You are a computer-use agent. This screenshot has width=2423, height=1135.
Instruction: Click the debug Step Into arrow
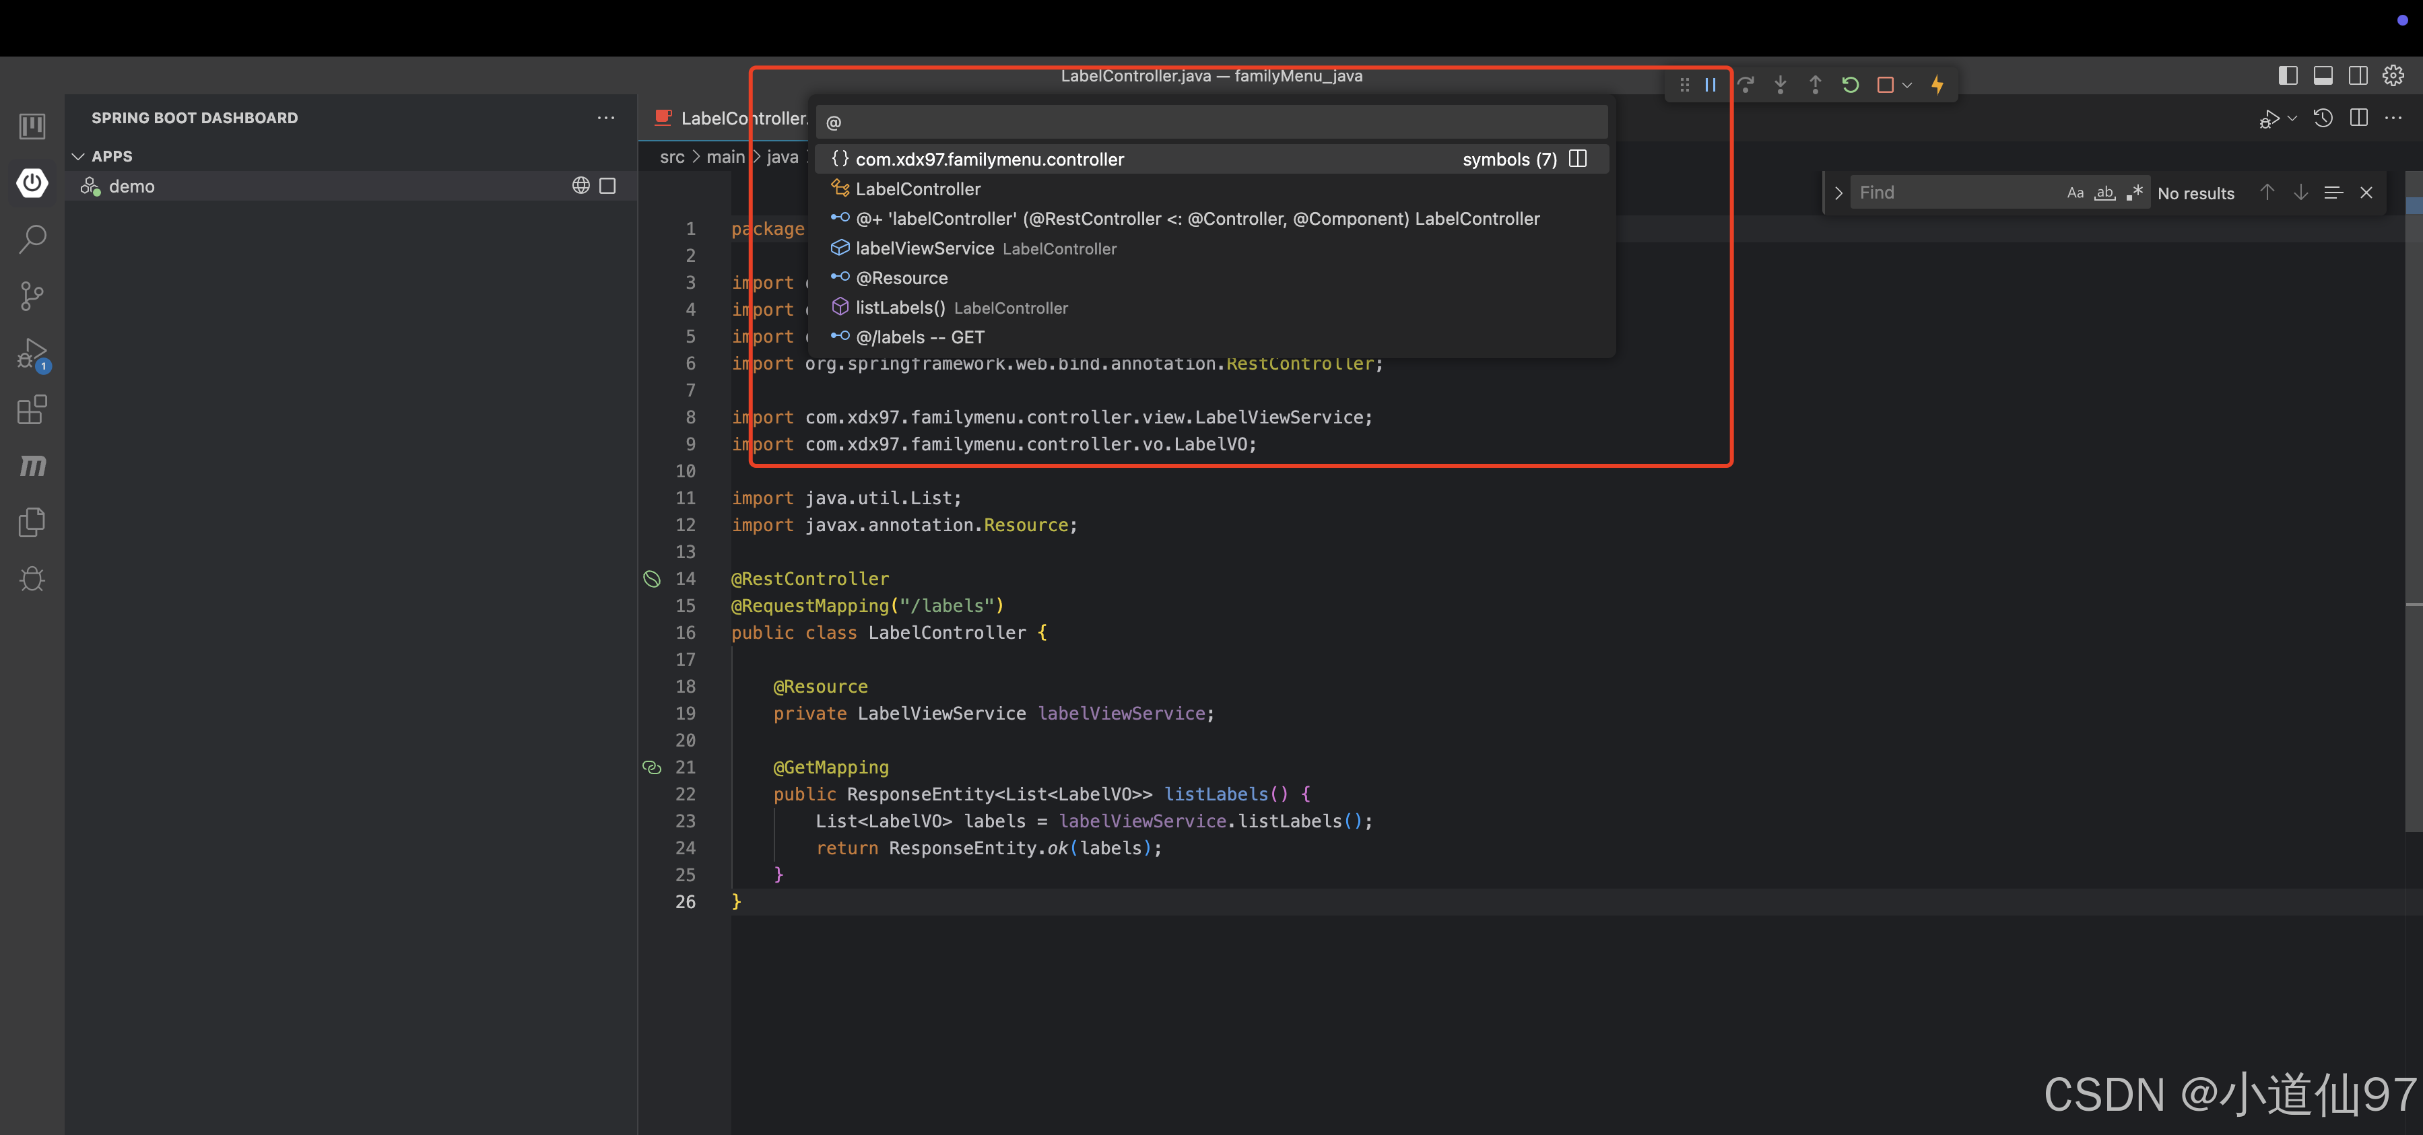pyautogui.click(x=1780, y=85)
